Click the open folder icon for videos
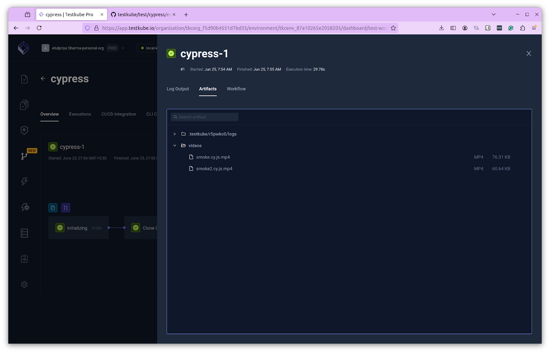Screen dimensions: 550x353 [184, 146]
